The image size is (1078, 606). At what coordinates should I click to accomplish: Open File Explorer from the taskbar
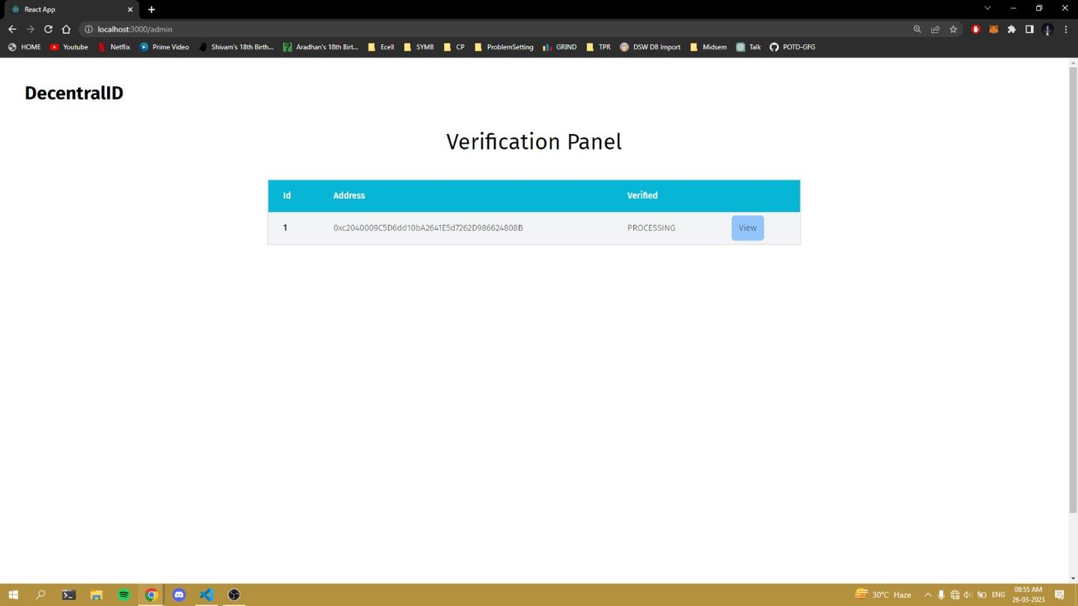tap(96, 595)
